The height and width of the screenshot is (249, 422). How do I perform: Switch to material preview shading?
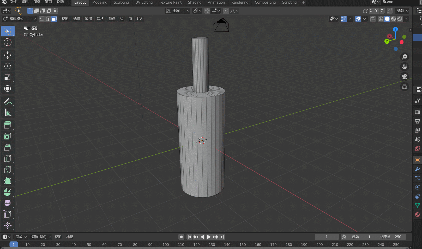[x=393, y=19]
